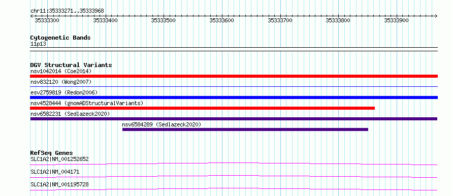The height and width of the screenshot is (196, 452).
Task: Click the nsv6584289 (Sedlazeck2020) label
Action: (162, 124)
